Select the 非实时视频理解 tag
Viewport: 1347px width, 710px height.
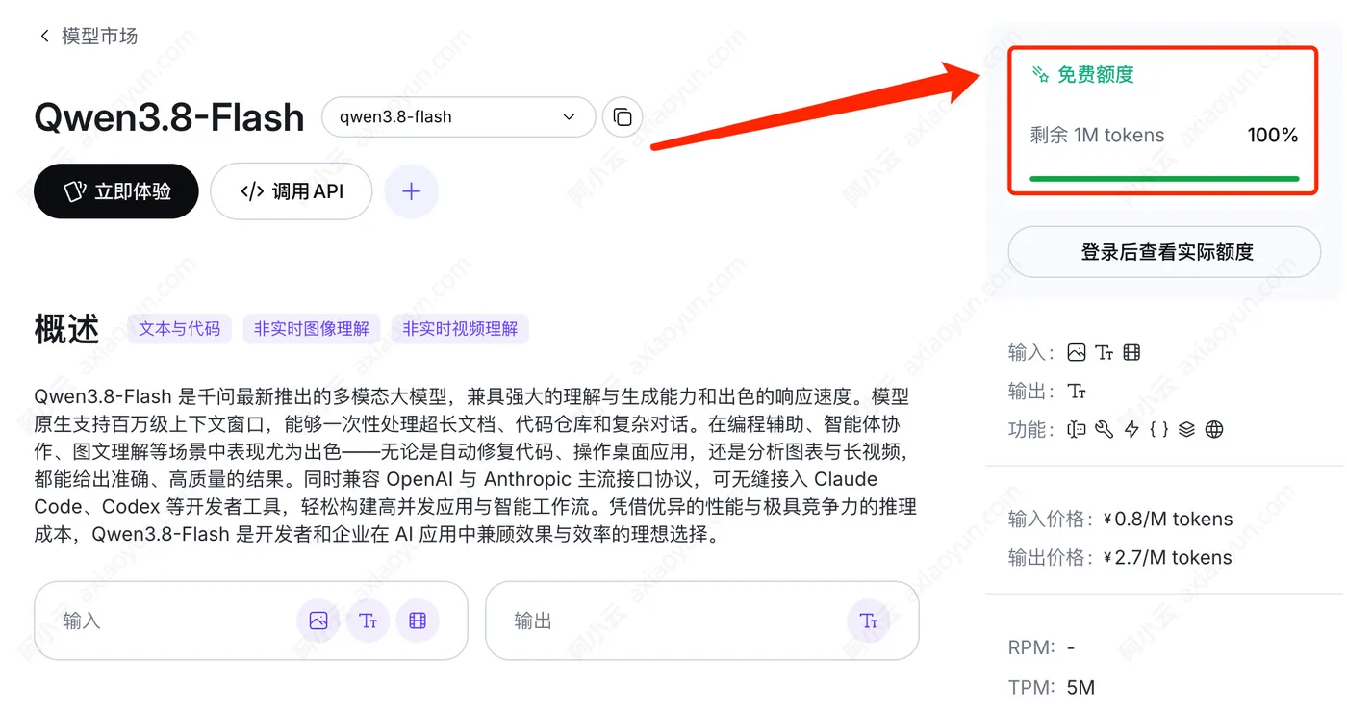[x=460, y=329]
